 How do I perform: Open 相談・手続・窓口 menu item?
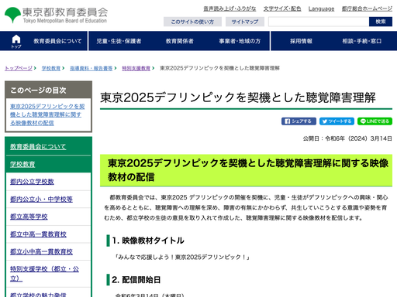362,41
